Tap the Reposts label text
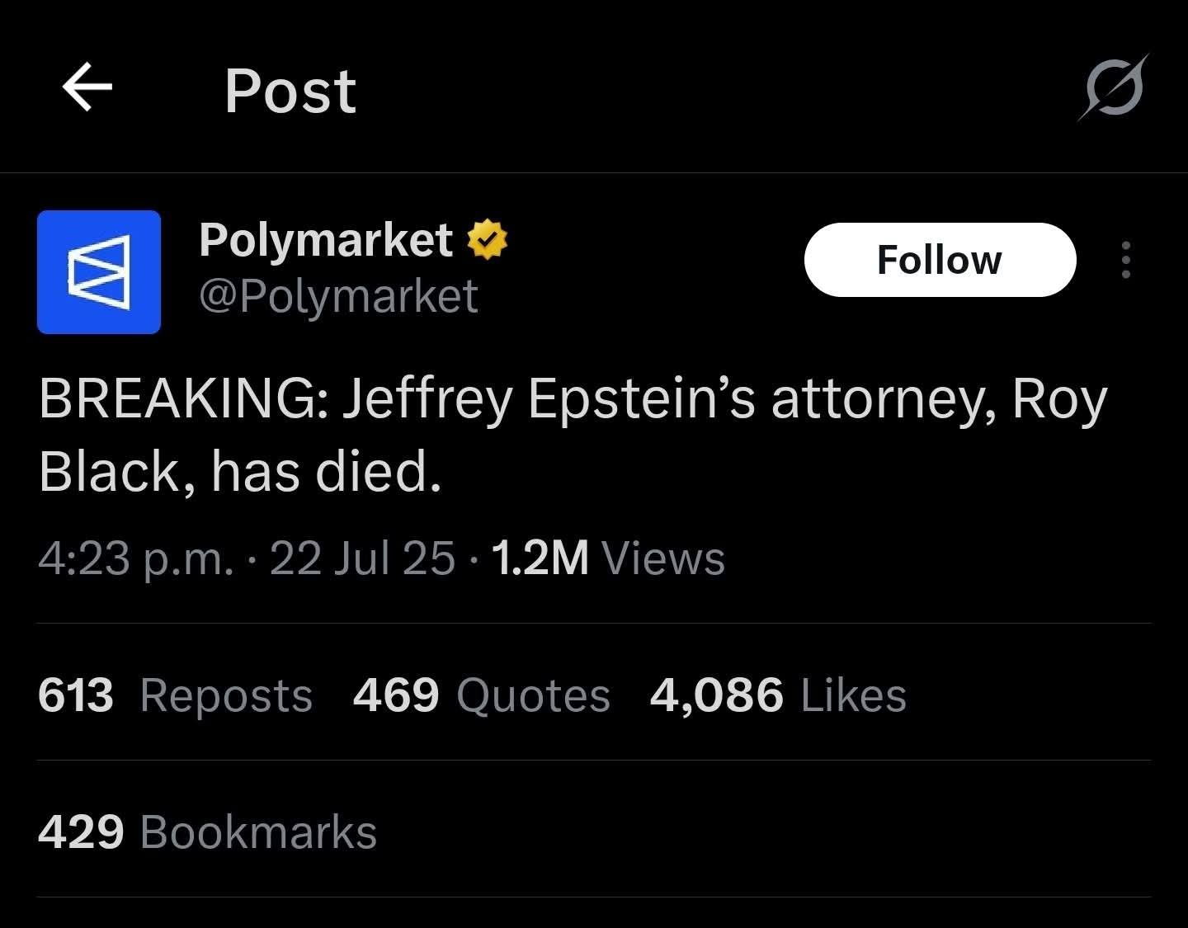The width and height of the screenshot is (1188, 928). click(x=227, y=695)
